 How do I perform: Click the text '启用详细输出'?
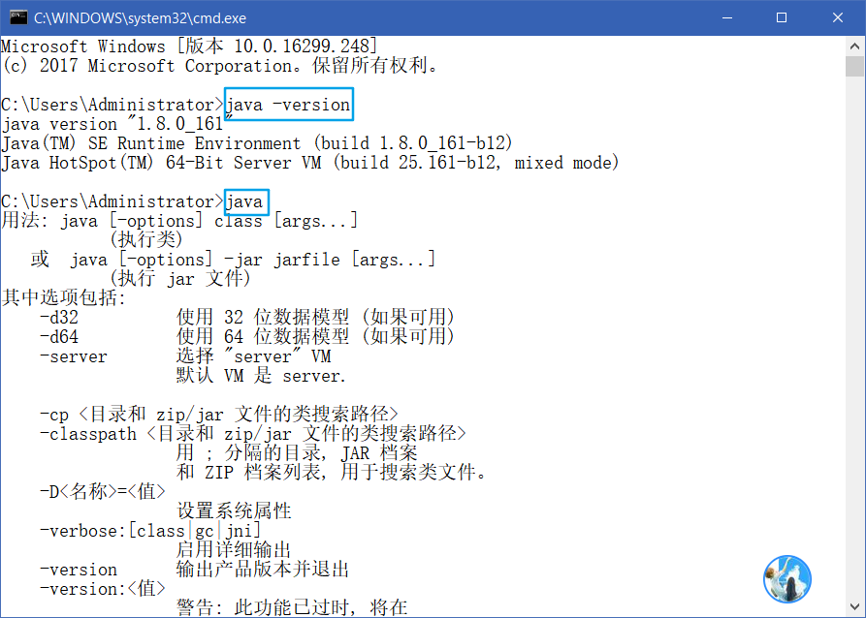click(234, 550)
